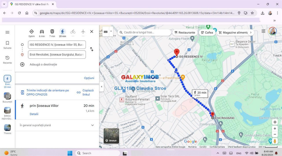Screen dimensions: 282x156
Task: Click the Opțiuni route options link
Action: pos(89,78)
